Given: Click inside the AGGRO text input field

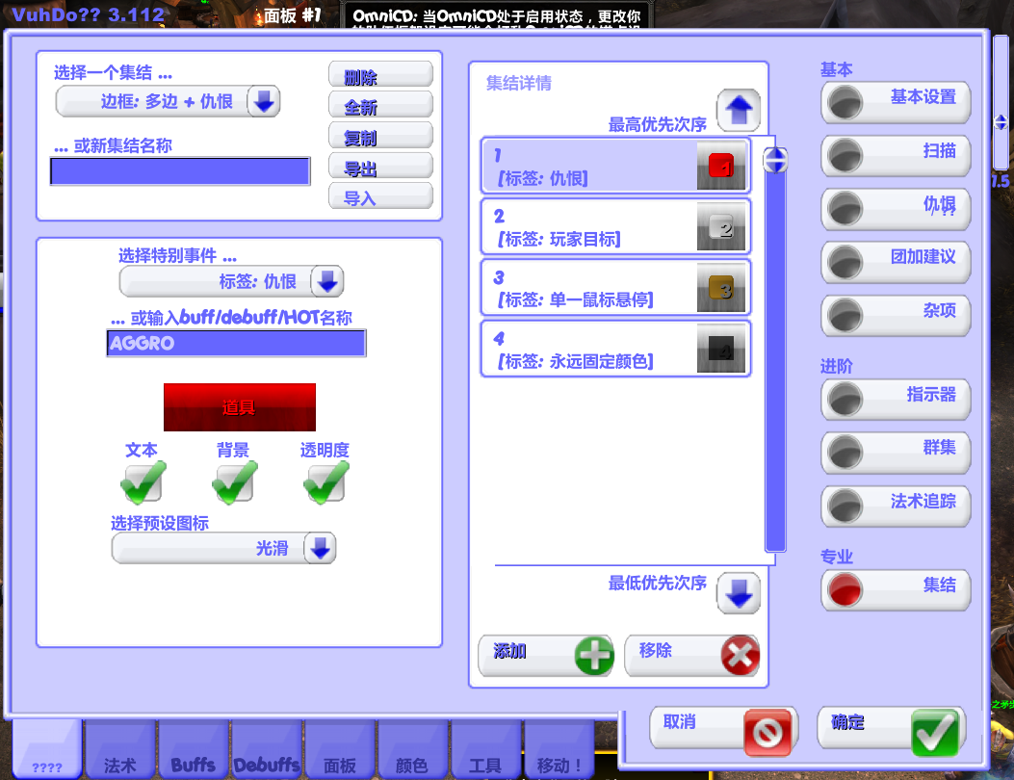Looking at the screenshot, I should (236, 343).
